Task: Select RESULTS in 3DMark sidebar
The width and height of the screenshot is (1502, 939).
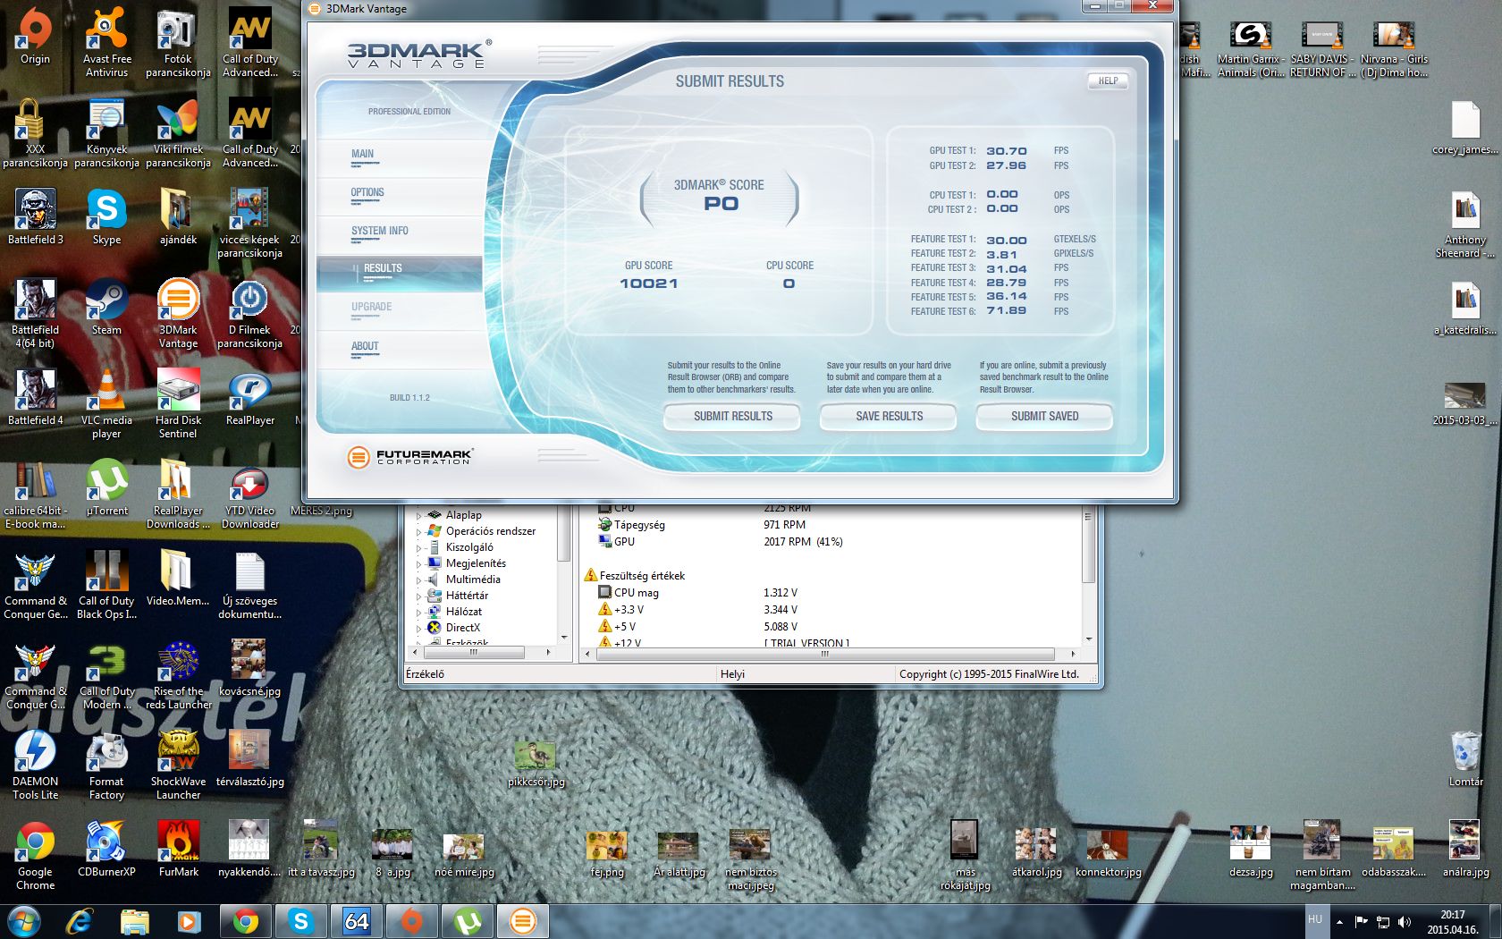Action: tap(399, 272)
